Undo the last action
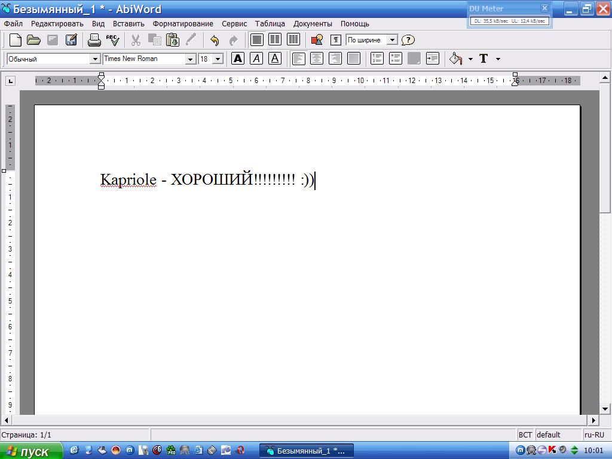Screen dimensions: 612x459 click(x=215, y=40)
